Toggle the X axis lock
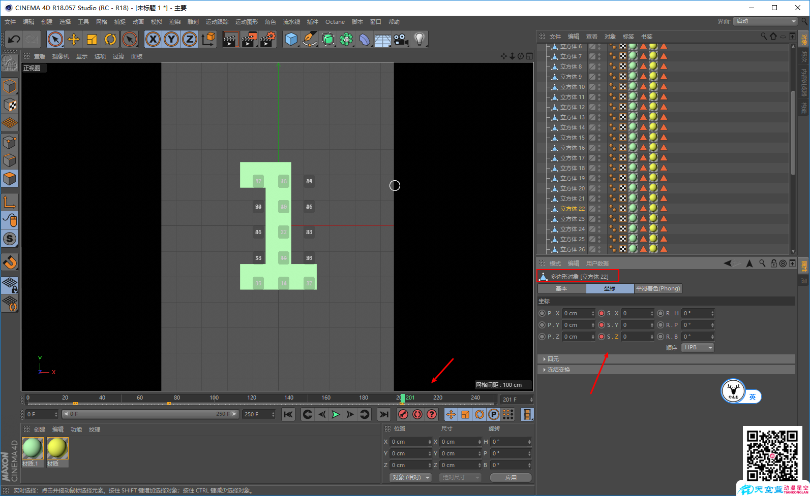This screenshot has height=496, width=810. click(x=153, y=39)
